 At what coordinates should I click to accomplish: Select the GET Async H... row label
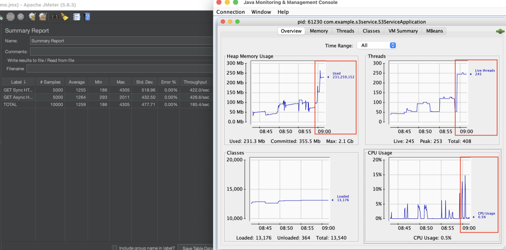18,97
